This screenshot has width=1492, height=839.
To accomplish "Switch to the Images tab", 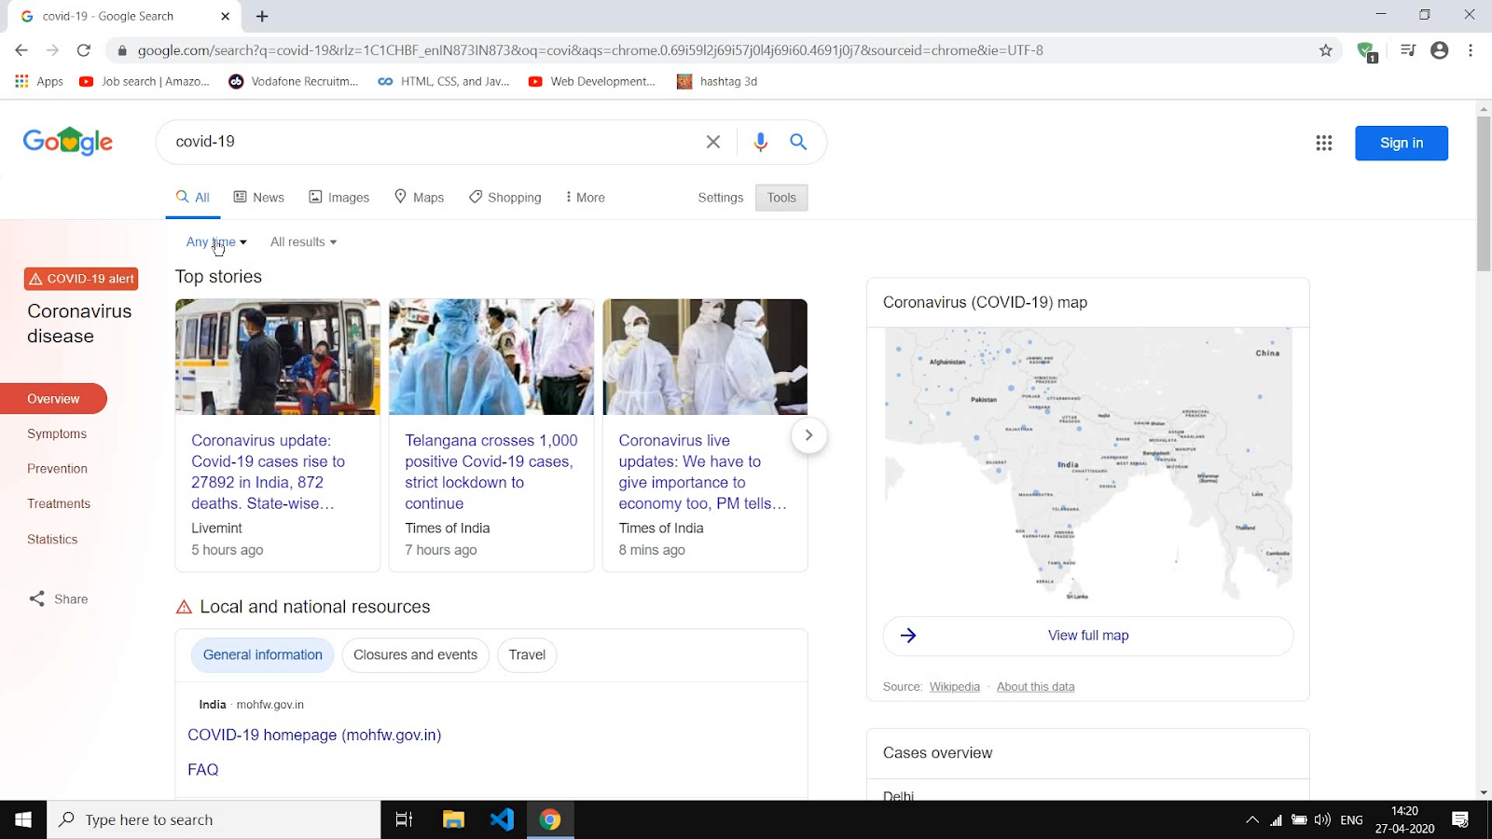I will pos(339,198).
